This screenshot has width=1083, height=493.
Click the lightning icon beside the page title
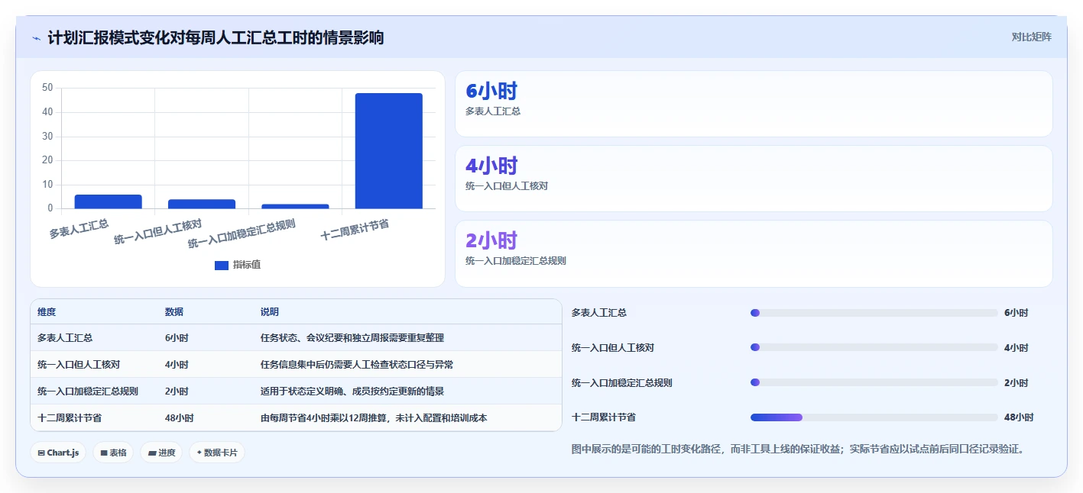click(x=36, y=38)
